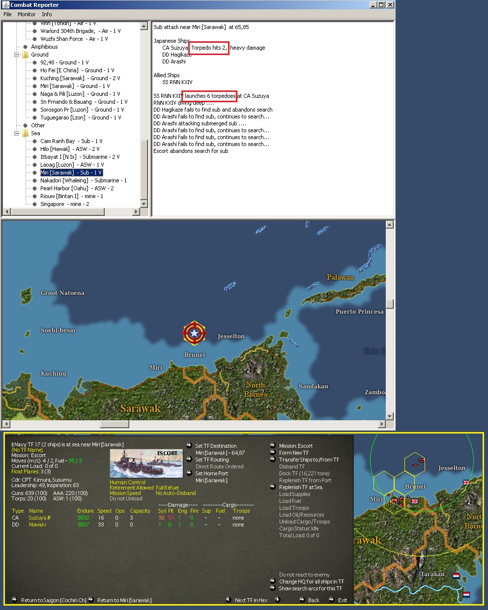Viewport: 488px width, 610px height.
Task: Click the map view scroll-up arrow
Action: 390,225
